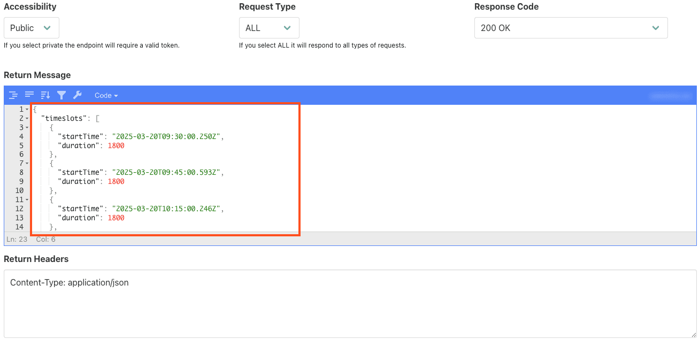Format JSON using the indent icon
The image size is (699, 339).
click(x=13, y=95)
